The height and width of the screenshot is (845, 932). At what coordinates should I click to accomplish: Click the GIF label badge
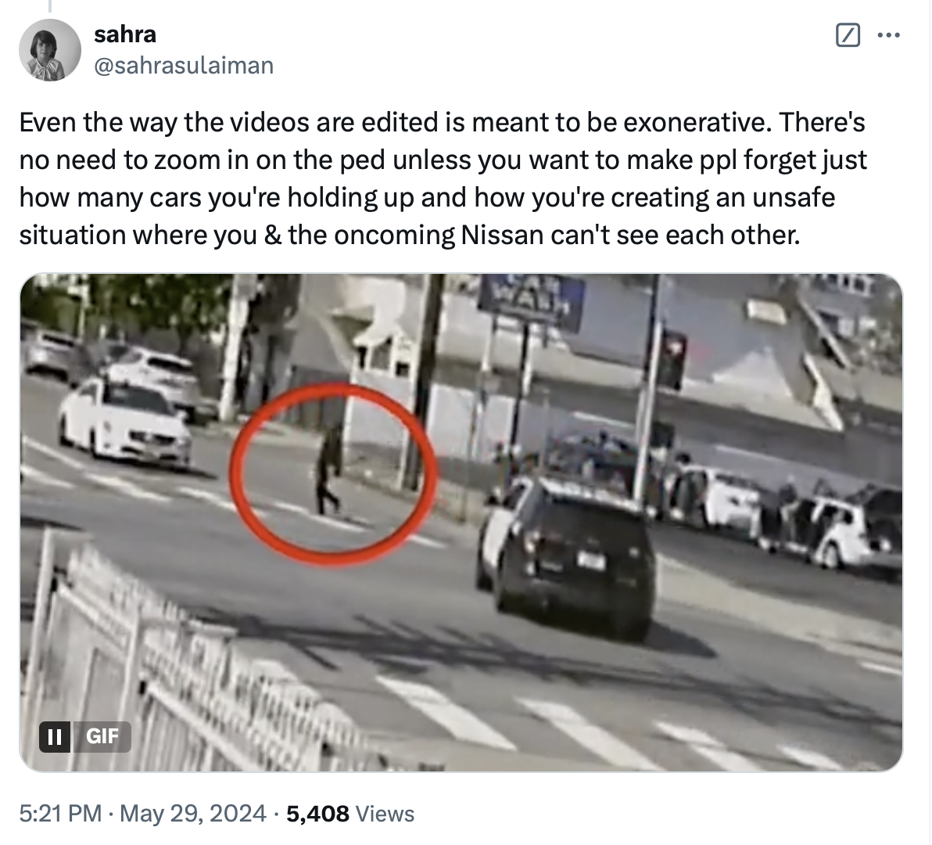102,737
